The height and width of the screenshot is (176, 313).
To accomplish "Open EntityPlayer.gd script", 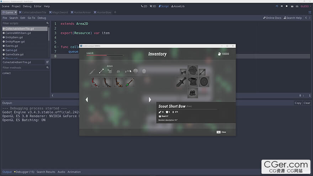I will click(15, 42).
